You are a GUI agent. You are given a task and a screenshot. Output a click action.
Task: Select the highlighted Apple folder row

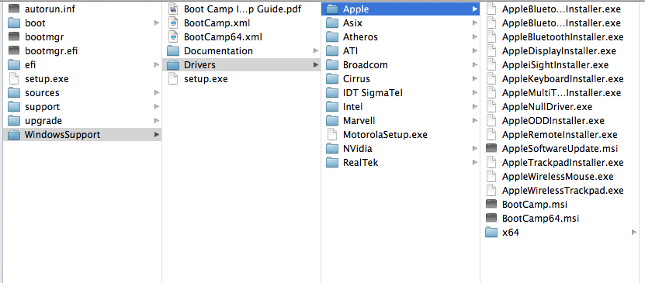pos(401,9)
